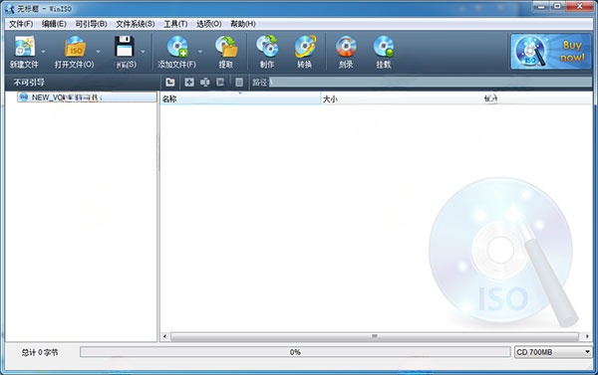The width and height of the screenshot is (598, 375).
Task: Select the NEW_VOL tree node
Action: click(x=87, y=97)
